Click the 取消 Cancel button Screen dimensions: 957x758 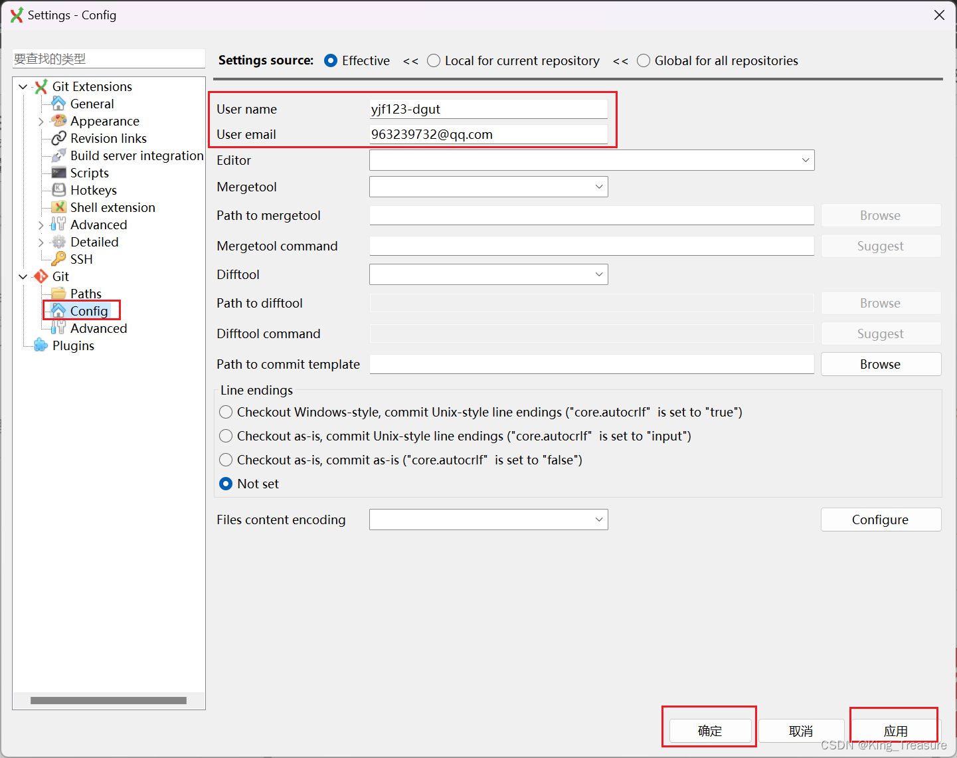click(x=801, y=731)
